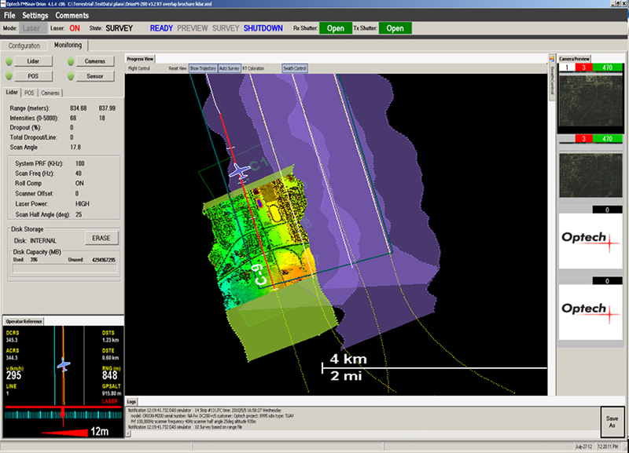Toggle Auto Survey mode

229,68
